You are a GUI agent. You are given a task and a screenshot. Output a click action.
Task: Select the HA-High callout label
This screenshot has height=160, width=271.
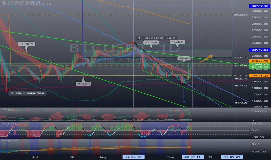tap(151, 42)
